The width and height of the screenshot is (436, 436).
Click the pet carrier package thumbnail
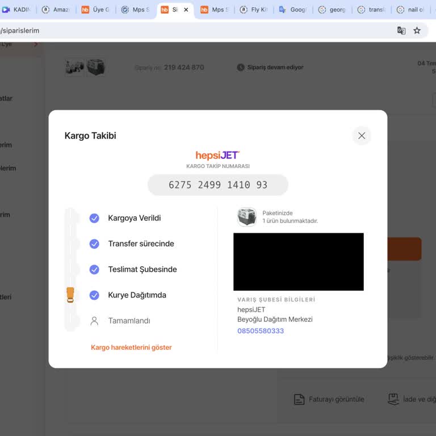coord(246,217)
